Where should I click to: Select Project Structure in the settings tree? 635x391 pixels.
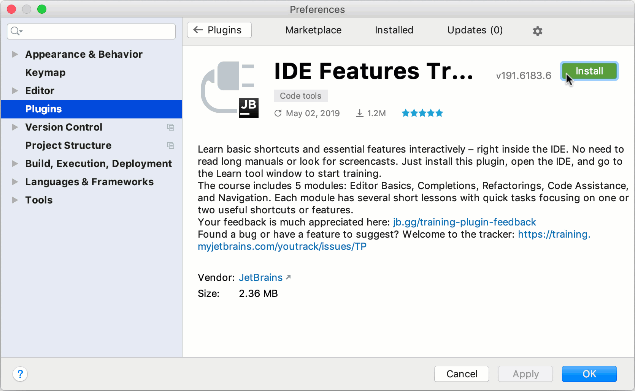(68, 145)
